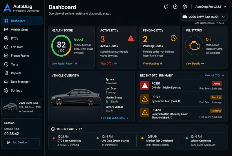
Task: Click the car icon in vehicle selector
Action: tap(185, 17)
